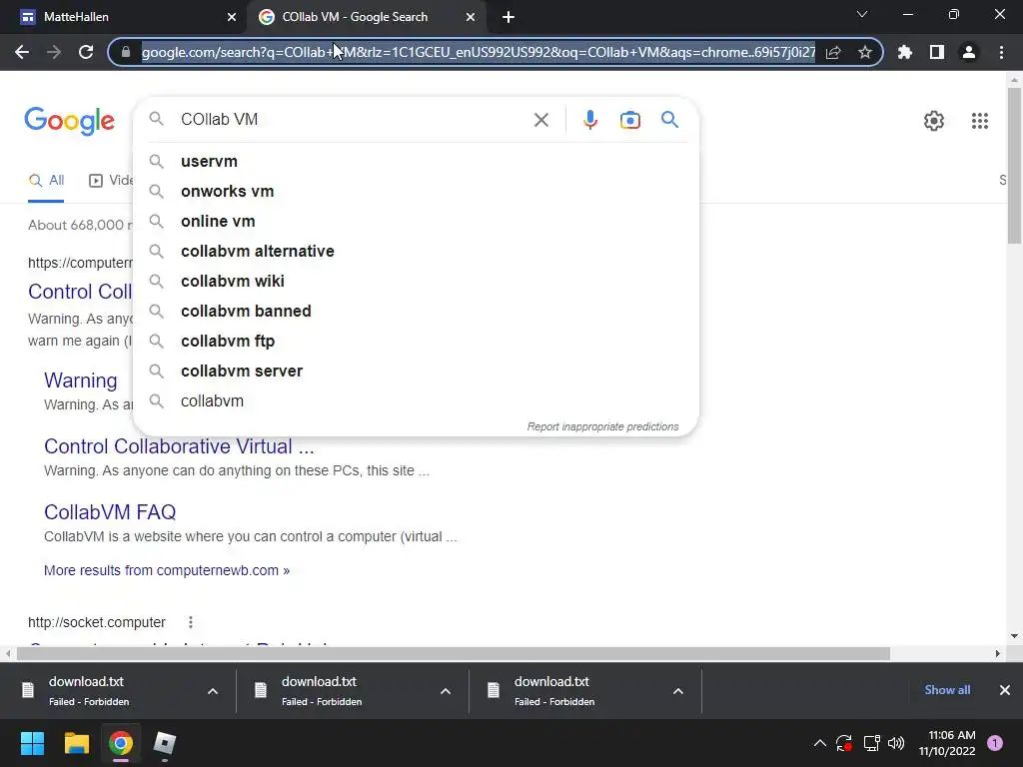
Task: Select the Videos results tab
Action: point(111,181)
